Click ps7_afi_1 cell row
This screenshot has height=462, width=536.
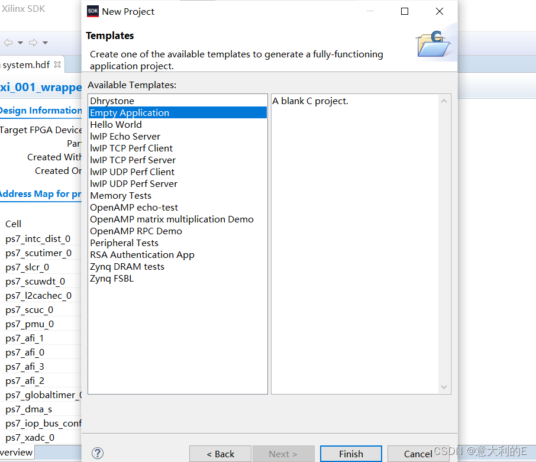point(25,338)
